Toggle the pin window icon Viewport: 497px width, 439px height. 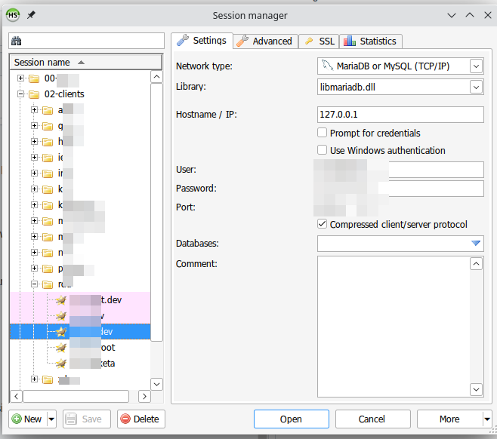point(31,15)
